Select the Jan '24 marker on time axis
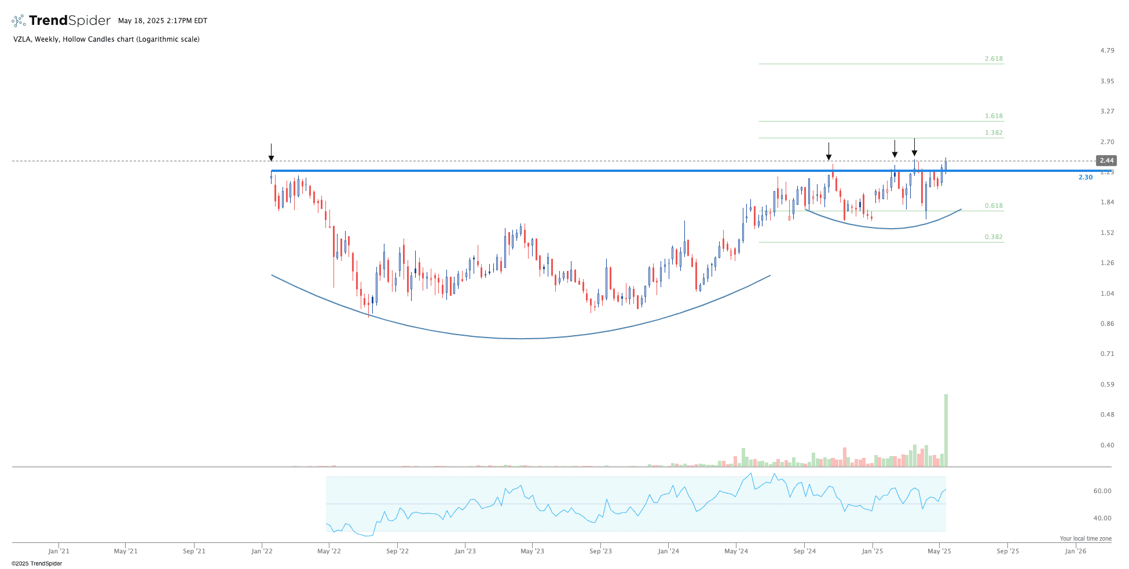This screenshot has width=1129, height=569. click(x=668, y=551)
